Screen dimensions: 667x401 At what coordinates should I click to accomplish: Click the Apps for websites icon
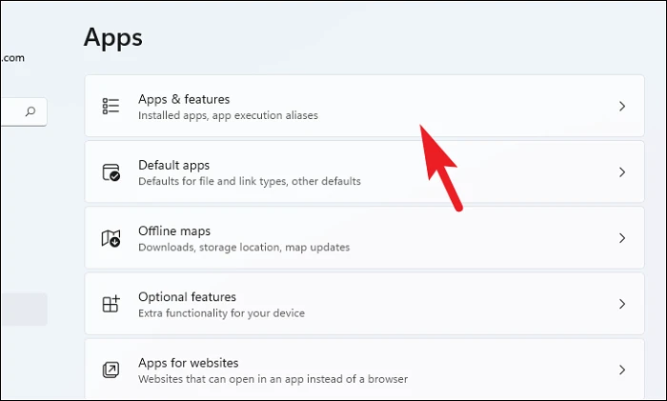pos(111,370)
